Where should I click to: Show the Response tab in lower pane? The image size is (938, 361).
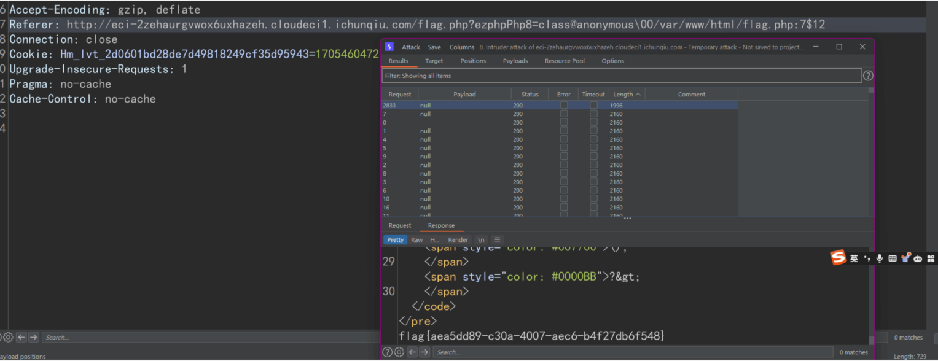pyautogui.click(x=441, y=226)
